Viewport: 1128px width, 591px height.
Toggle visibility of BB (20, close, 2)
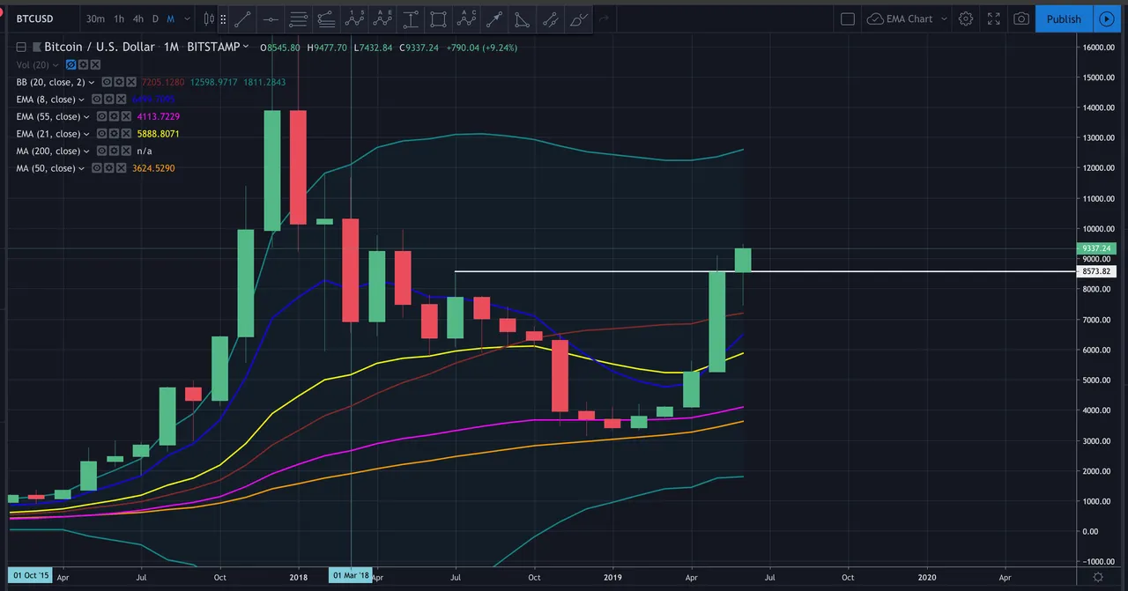click(107, 82)
